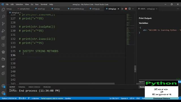Image resolution: width=181 pixels, height=102 pixels.
Task: Switch to the OUTPUT panel tab
Action: point(12,87)
